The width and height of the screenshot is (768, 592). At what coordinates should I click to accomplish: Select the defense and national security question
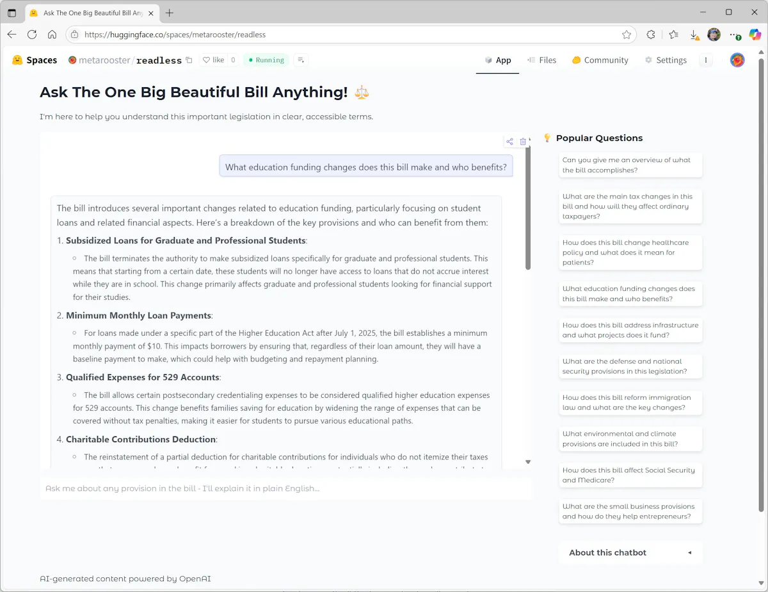point(630,366)
